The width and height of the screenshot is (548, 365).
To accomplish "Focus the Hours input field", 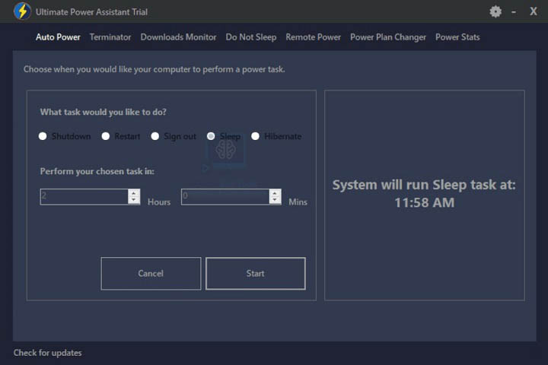I will (84, 197).
